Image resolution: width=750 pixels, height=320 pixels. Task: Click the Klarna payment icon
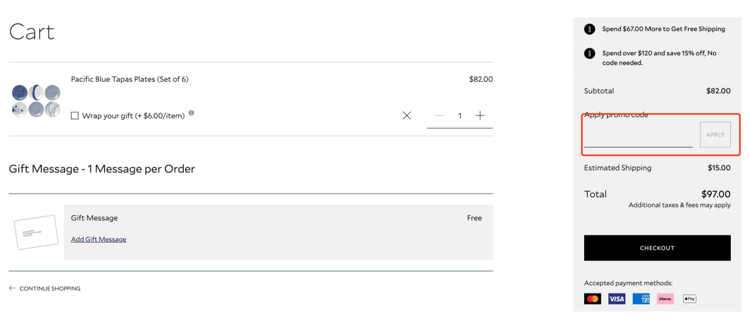pos(665,299)
